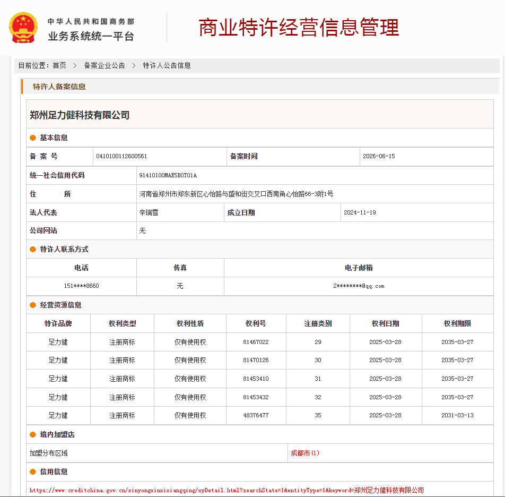Select phone number 151****8660

point(82,286)
